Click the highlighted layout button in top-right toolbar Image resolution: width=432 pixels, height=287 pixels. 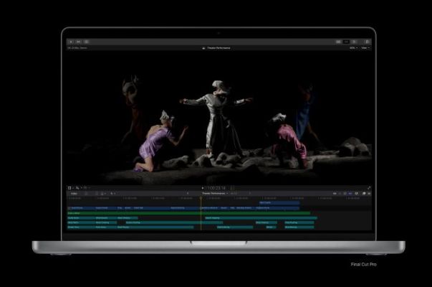point(347,42)
